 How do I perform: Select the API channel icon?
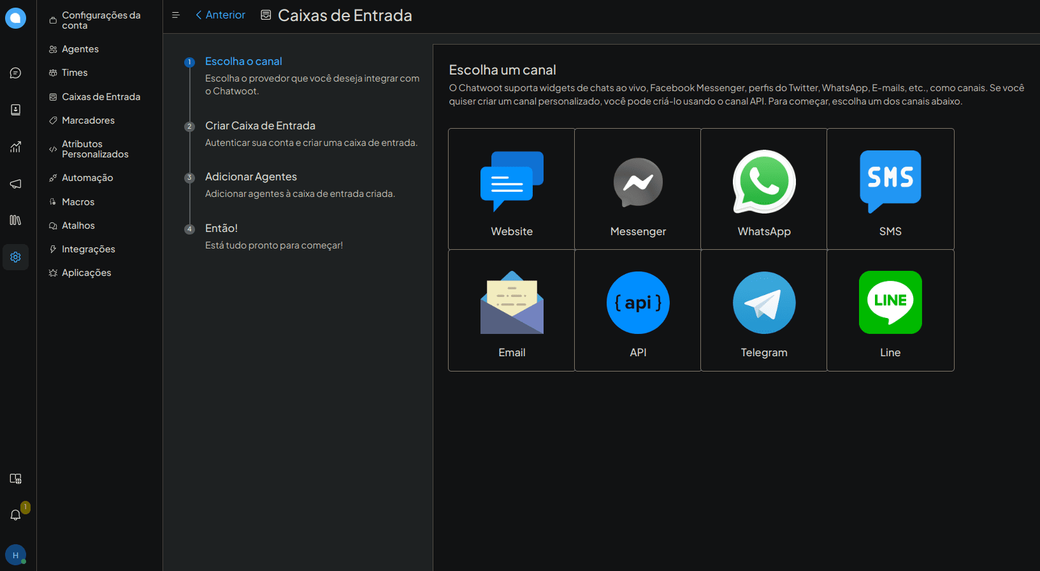pos(638,303)
